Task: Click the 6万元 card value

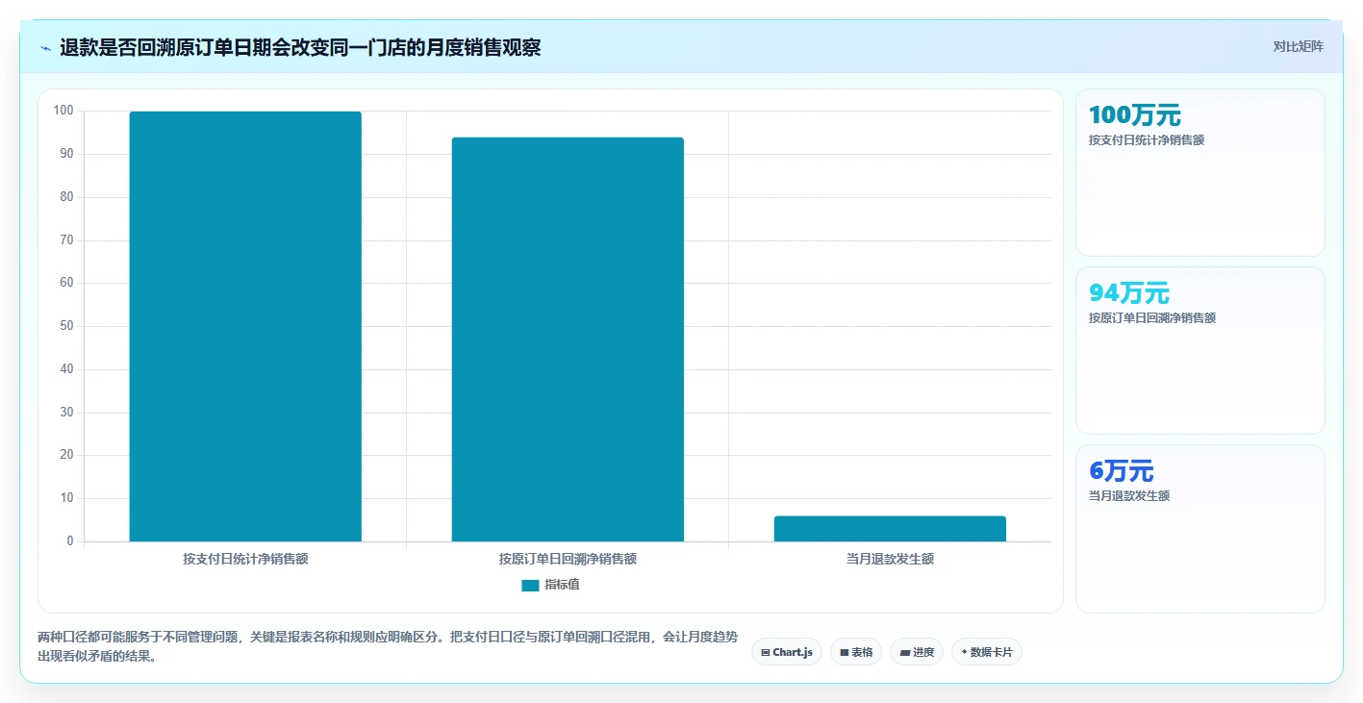Action: click(x=1122, y=471)
